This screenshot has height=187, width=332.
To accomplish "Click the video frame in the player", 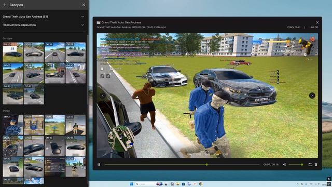I will coord(208,96).
